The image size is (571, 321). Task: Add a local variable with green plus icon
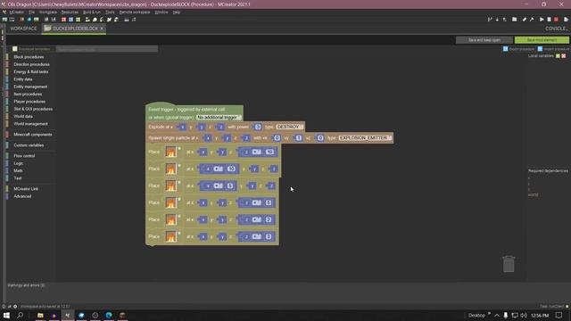(x=558, y=55)
